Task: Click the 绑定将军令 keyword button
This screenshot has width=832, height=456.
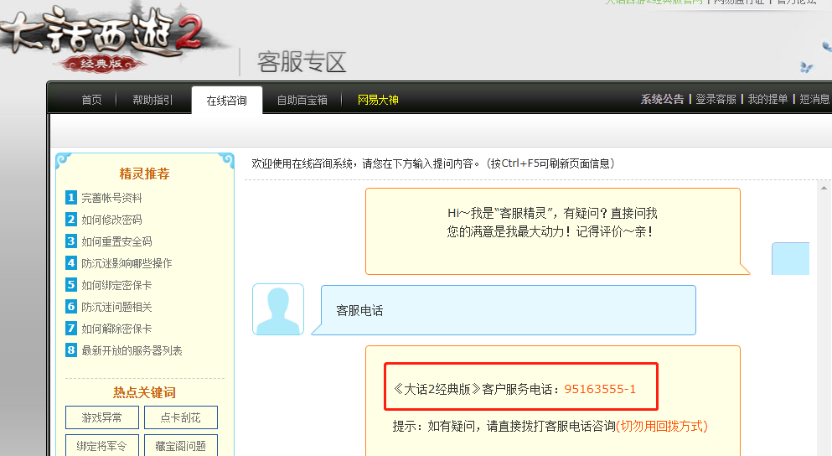Action: [x=102, y=445]
